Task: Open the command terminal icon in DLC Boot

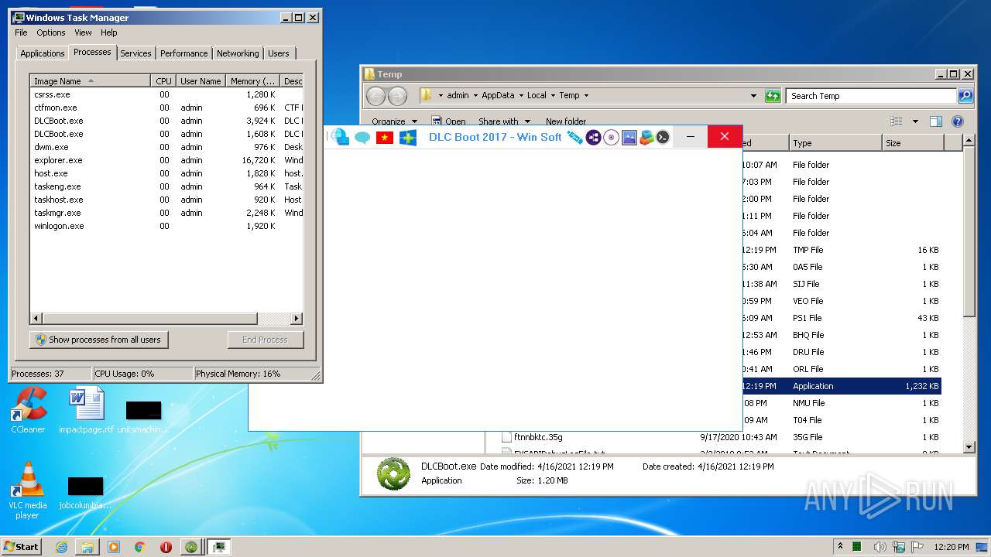Action: [663, 138]
